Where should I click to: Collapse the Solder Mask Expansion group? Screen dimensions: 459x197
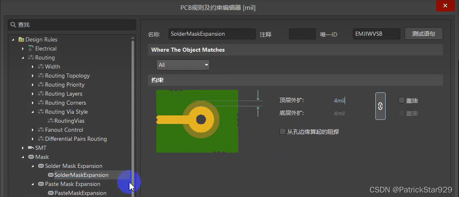pyautogui.click(x=32, y=166)
